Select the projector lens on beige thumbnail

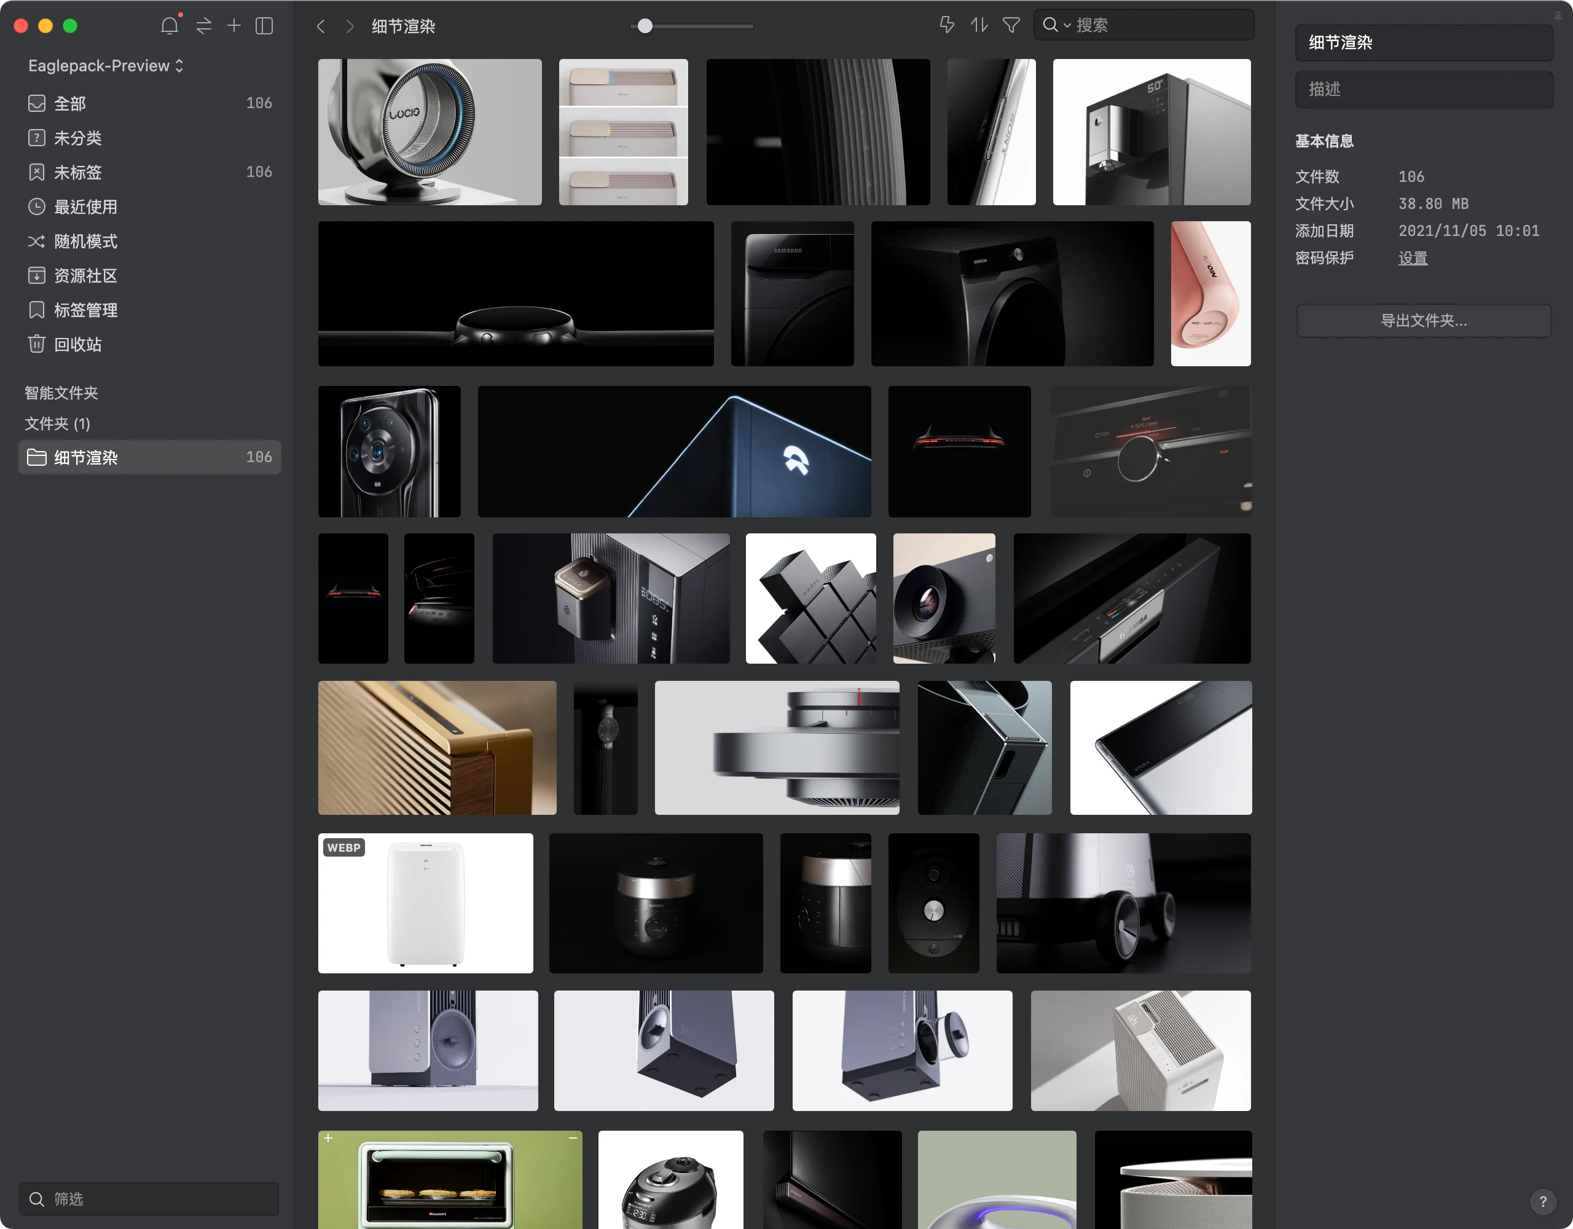click(x=944, y=599)
